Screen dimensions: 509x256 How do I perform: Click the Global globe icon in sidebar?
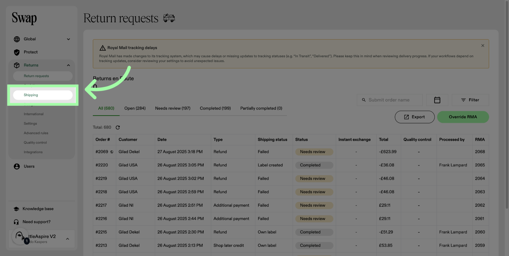click(17, 39)
